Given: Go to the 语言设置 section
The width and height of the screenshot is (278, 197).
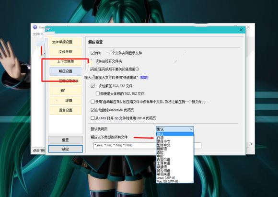Looking at the screenshot, I should click(x=65, y=110).
